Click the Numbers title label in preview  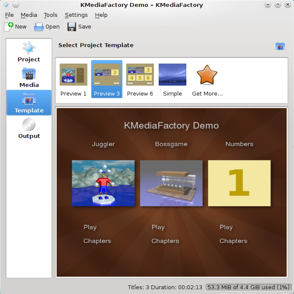tap(239, 144)
